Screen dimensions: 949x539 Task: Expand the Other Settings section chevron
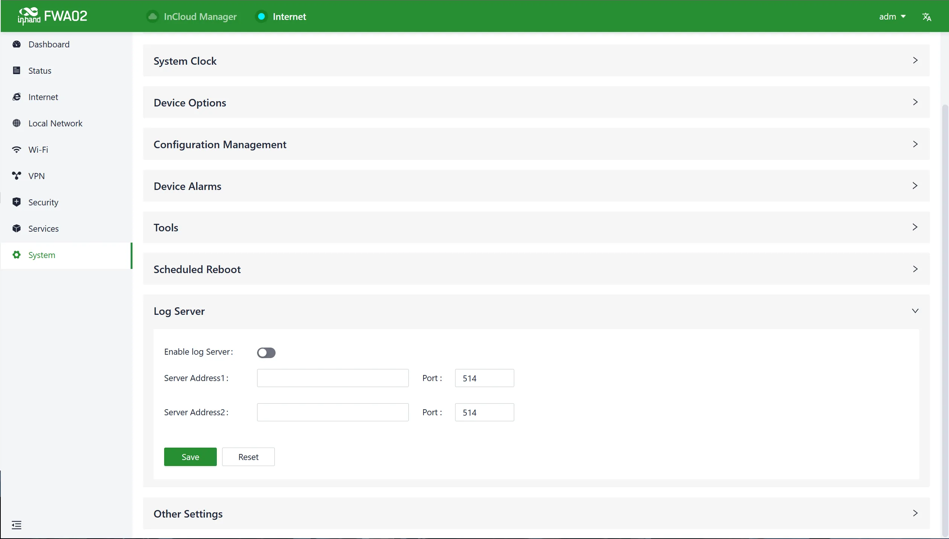[x=915, y=513]
